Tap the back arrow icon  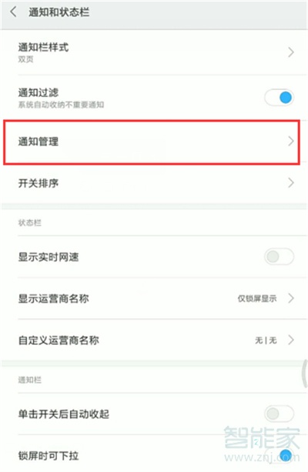pyautogui.click(x=13, y=12)
